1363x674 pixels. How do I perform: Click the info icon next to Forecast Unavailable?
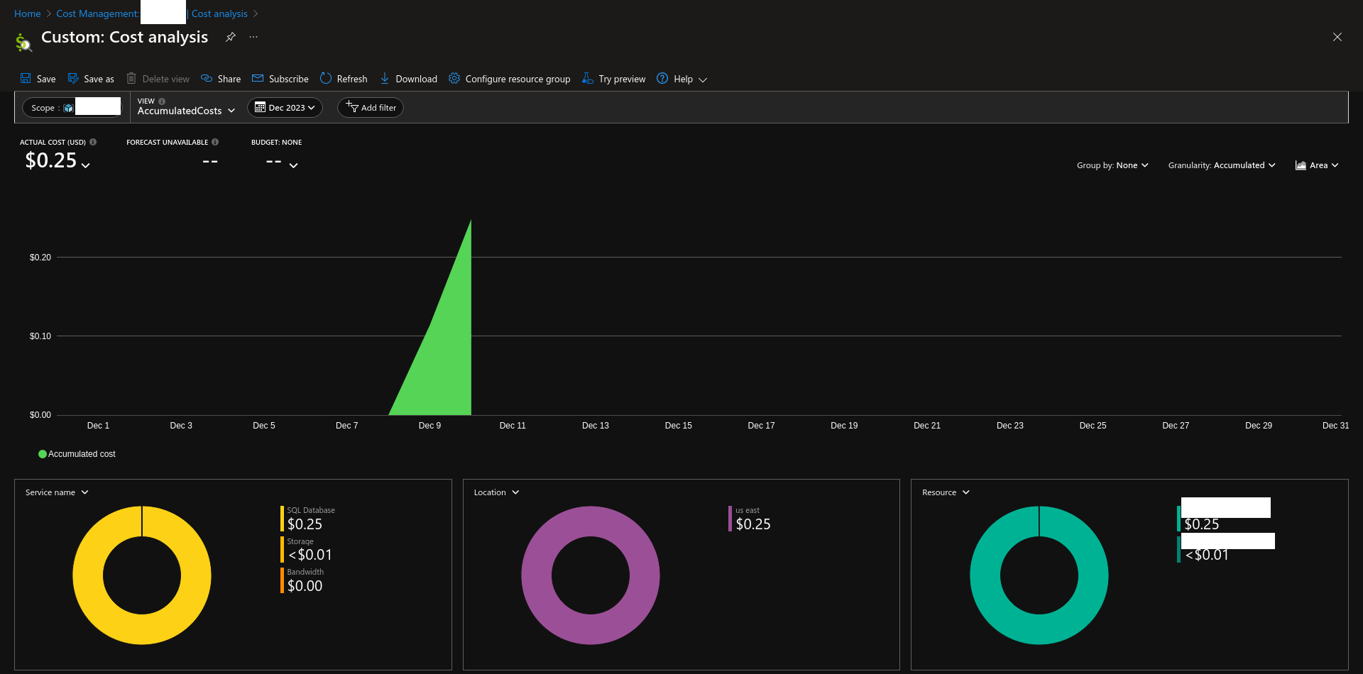[215, 142]
